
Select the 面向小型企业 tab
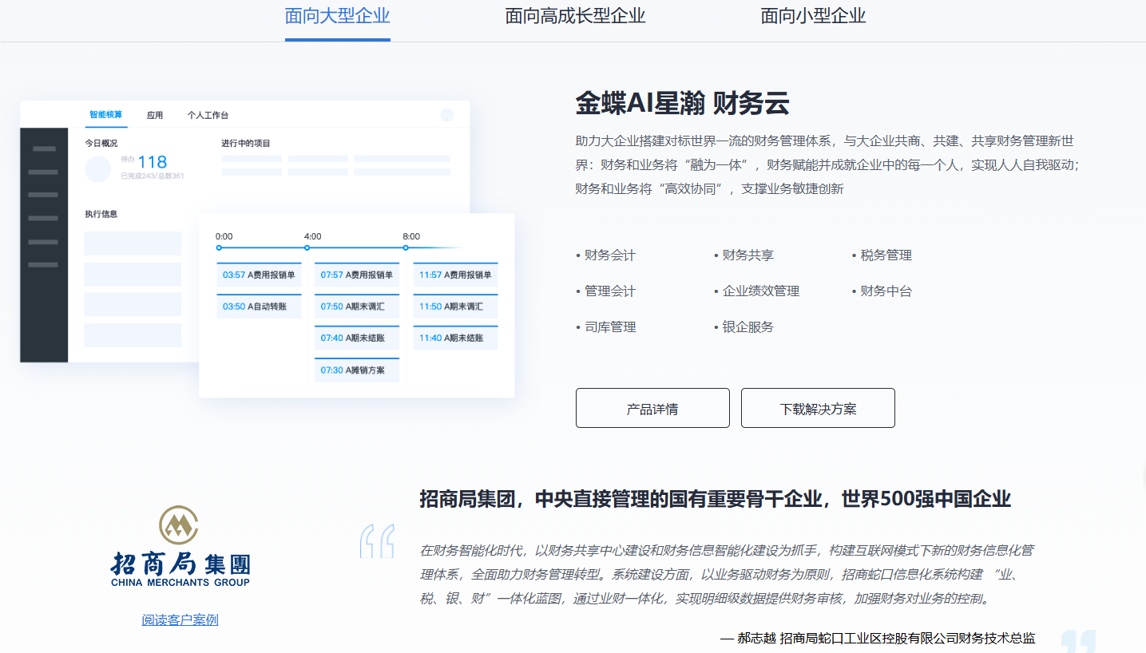[813, 16]
